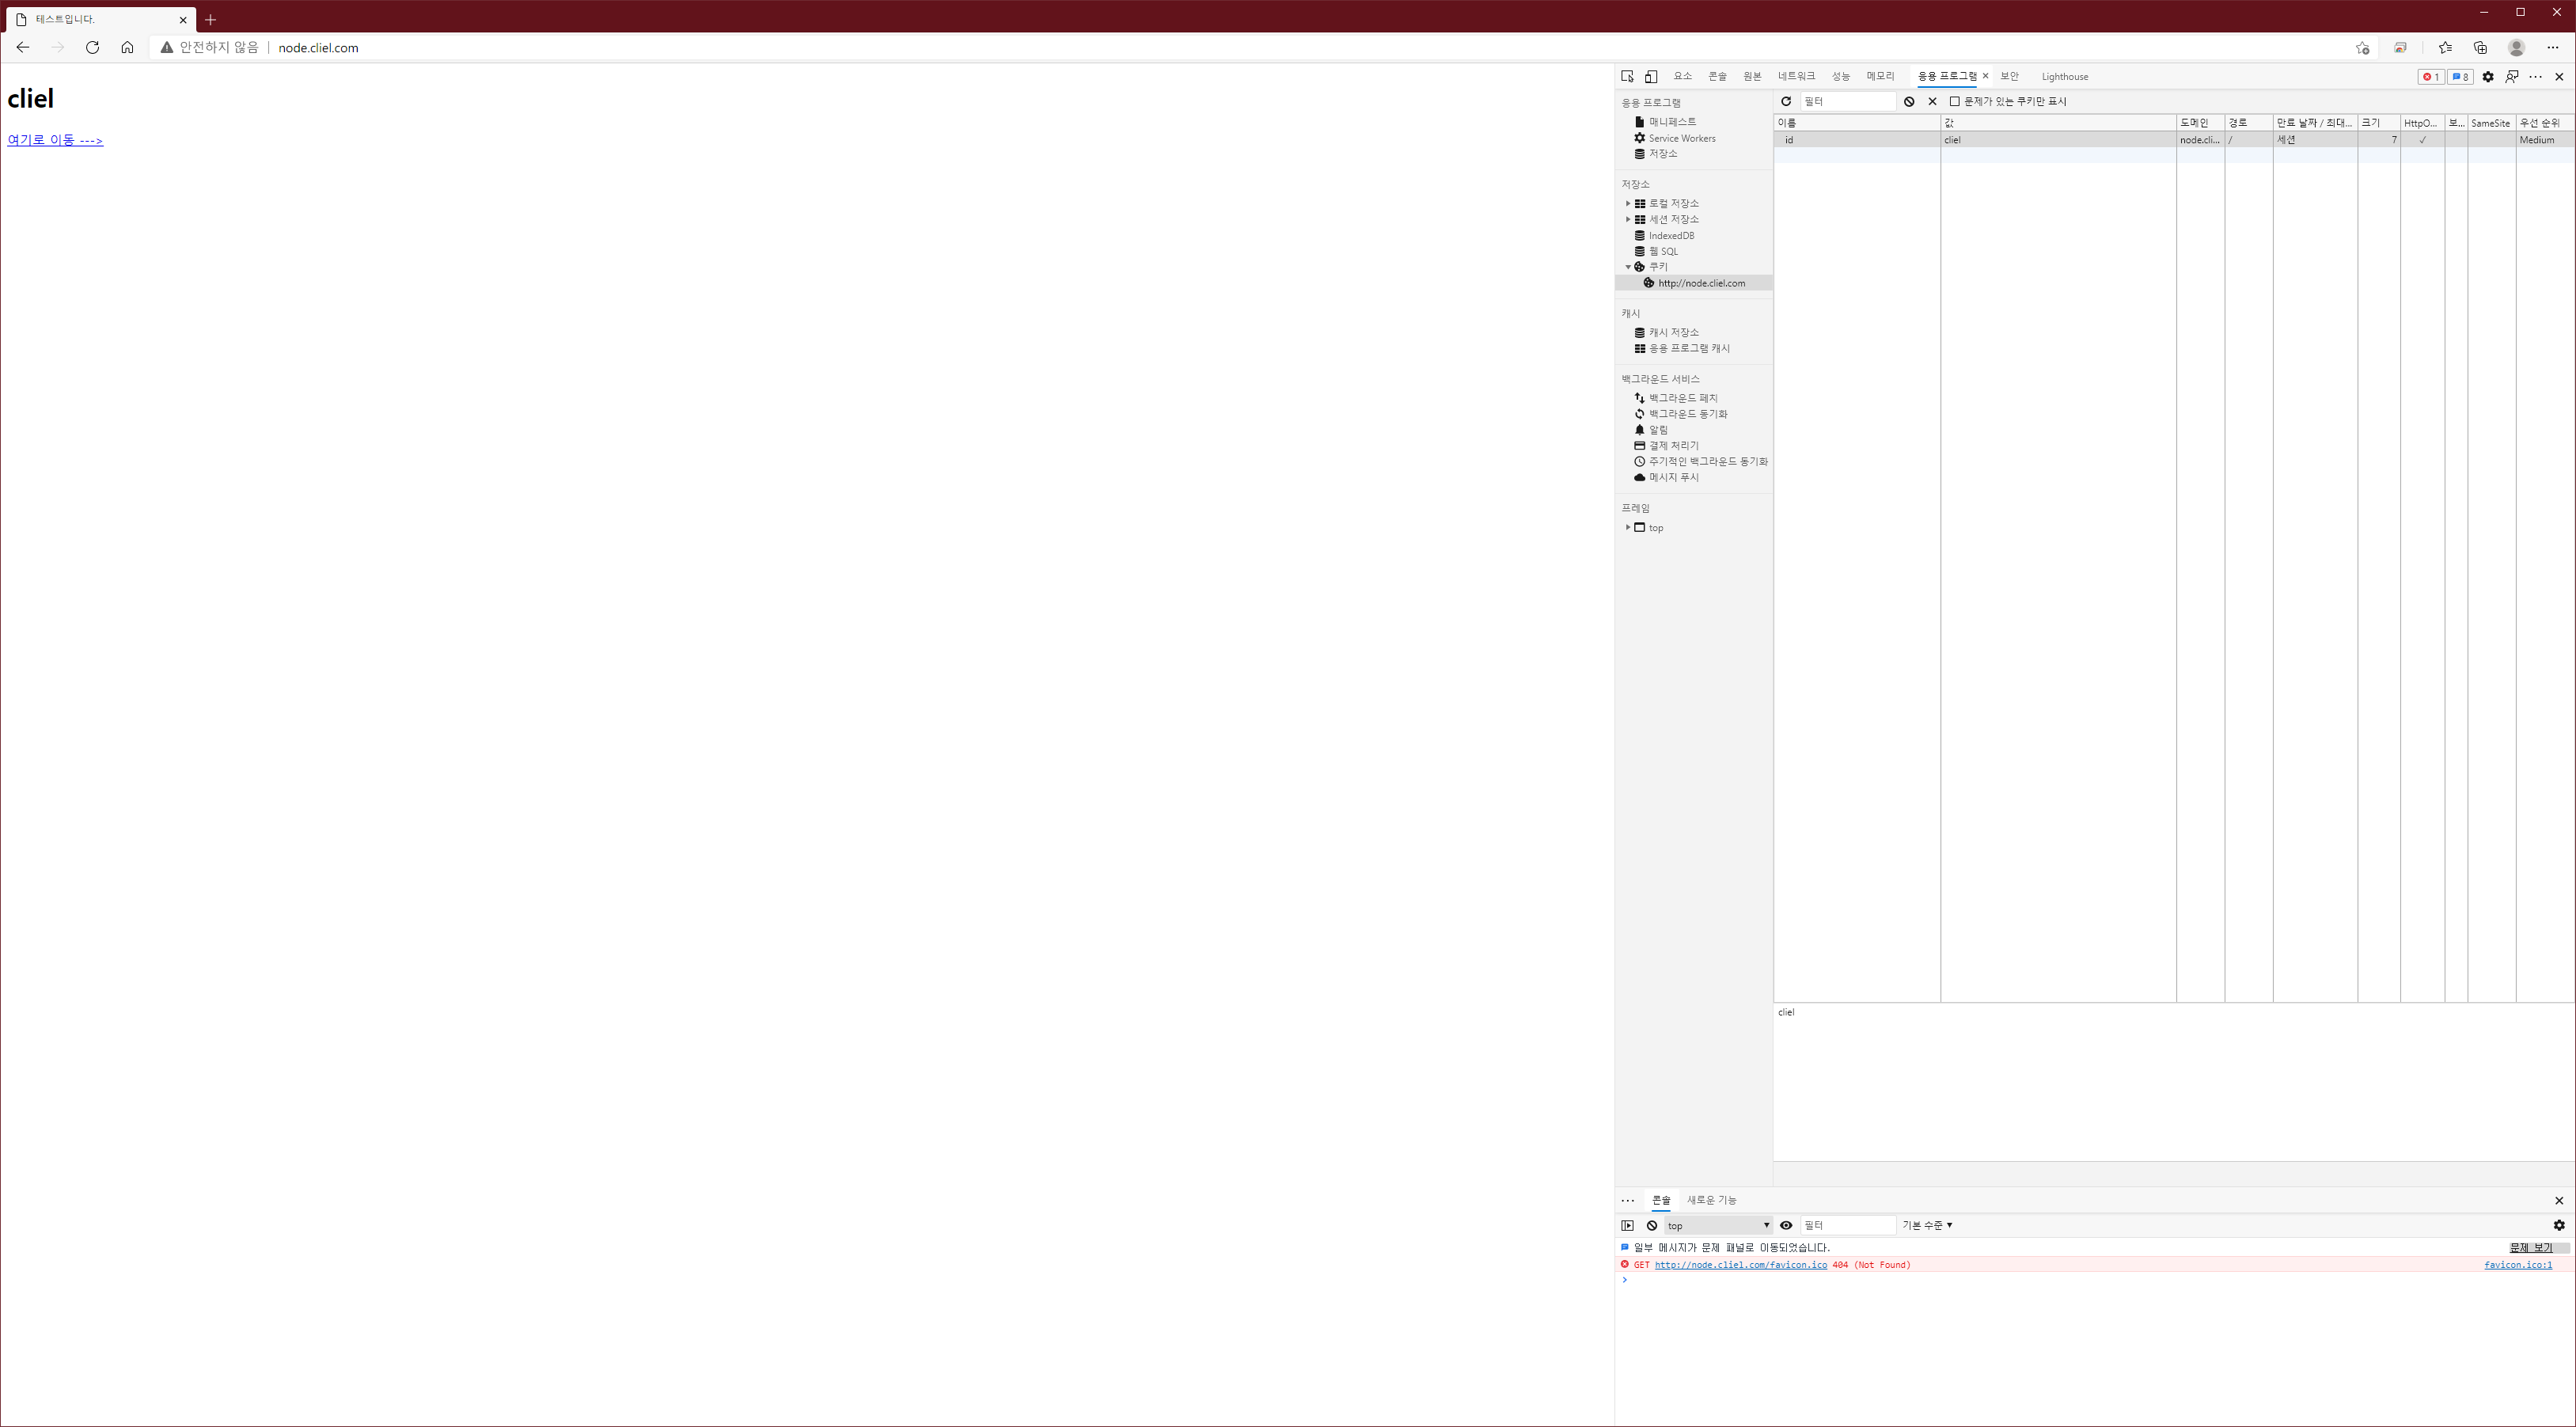Clear all cookies with the block icon

coord(1909,101)
